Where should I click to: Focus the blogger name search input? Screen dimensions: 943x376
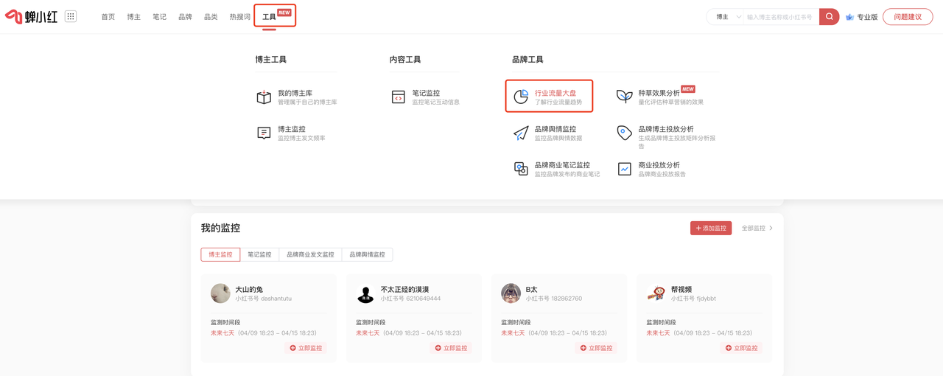point(782,17)
